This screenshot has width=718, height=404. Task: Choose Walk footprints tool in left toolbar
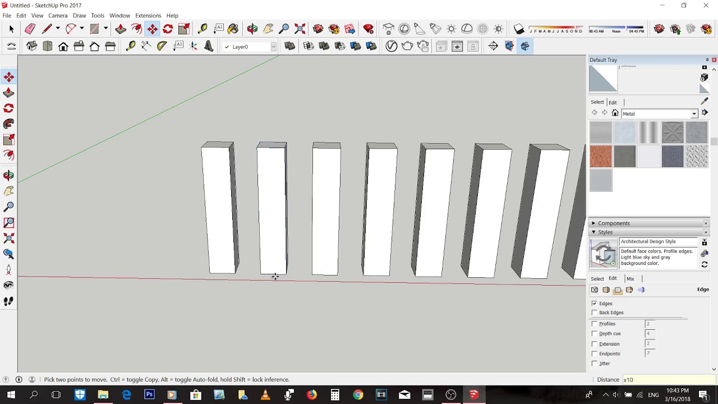(x=9, y=301)
